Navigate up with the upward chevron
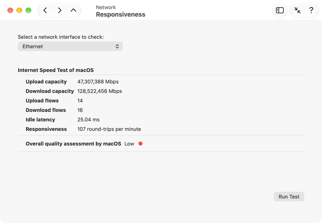The height and width of the screenshot is (223, 322). coord(73,10)
